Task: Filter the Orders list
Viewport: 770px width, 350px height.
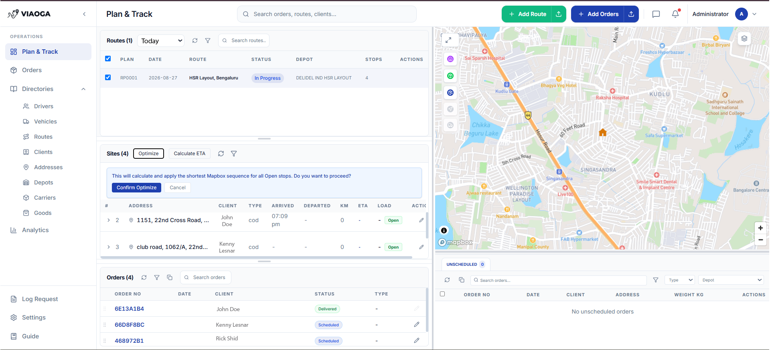Action: pyautogui.click(x=157, y=277)
